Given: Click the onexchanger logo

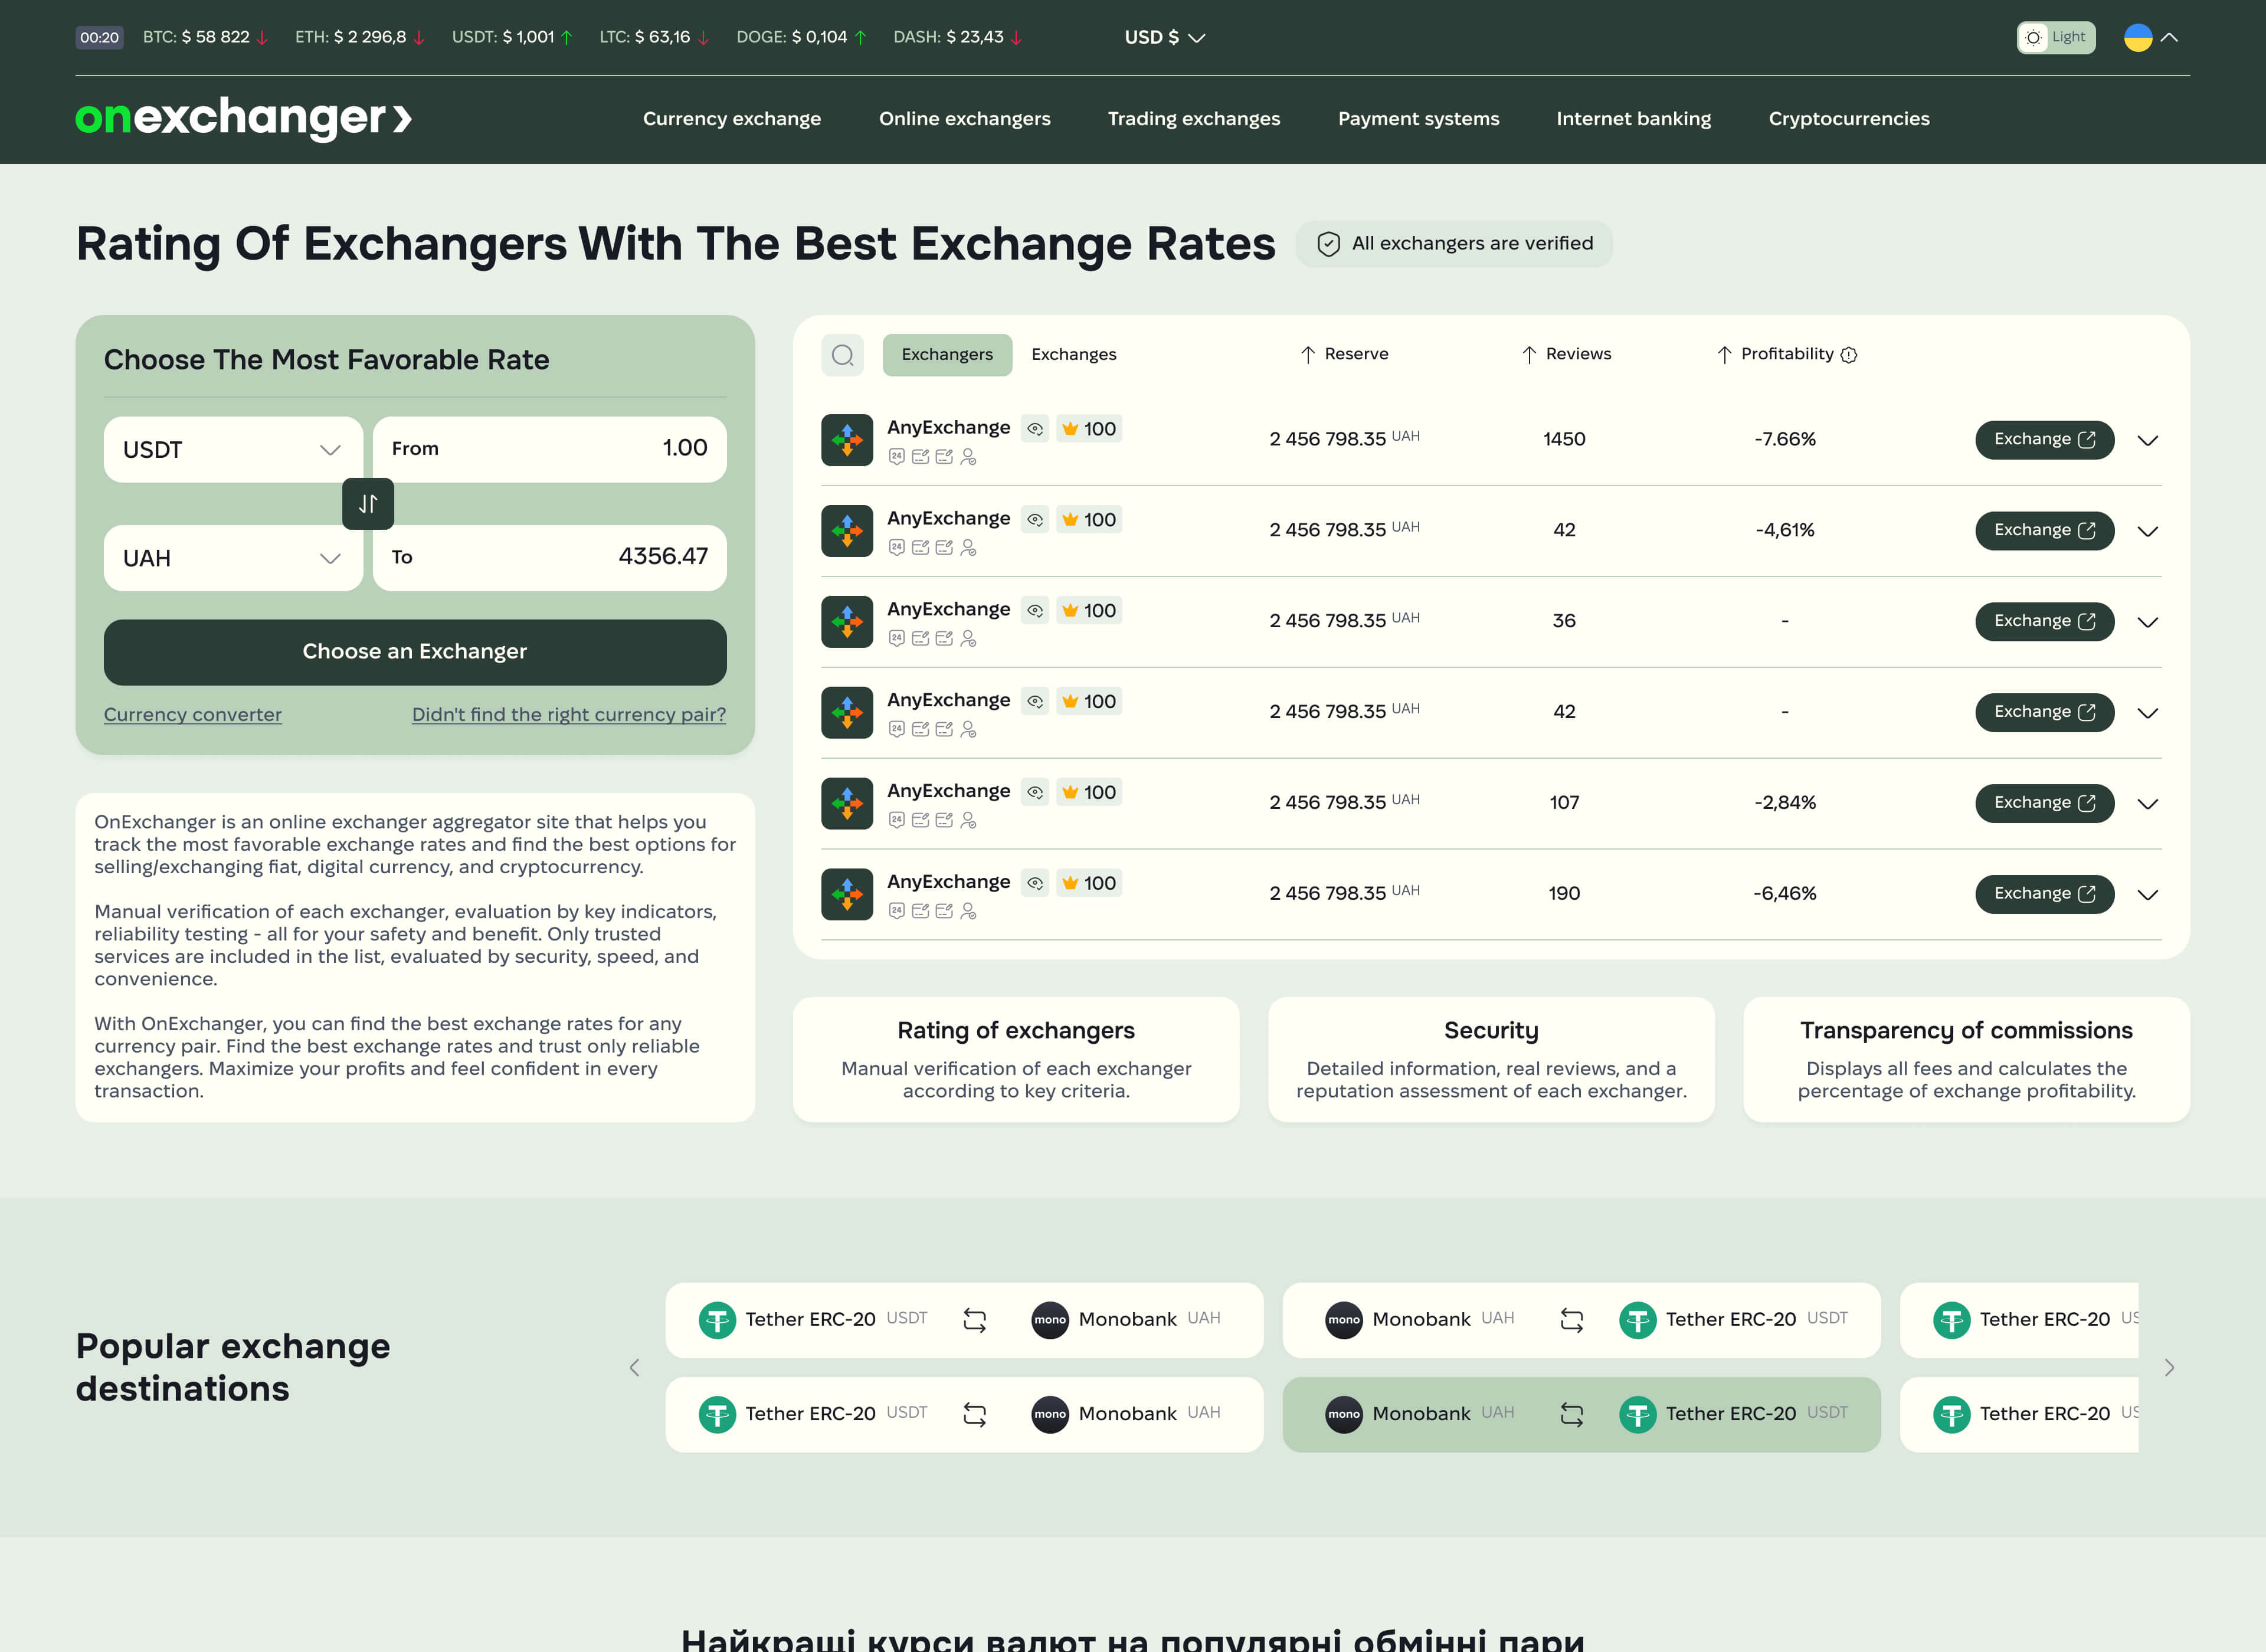Looking at the screenshot, I should click(243, 118).
